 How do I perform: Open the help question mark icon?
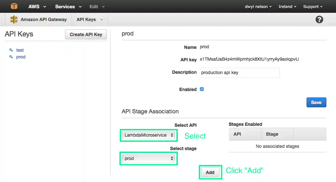(319, 19)
